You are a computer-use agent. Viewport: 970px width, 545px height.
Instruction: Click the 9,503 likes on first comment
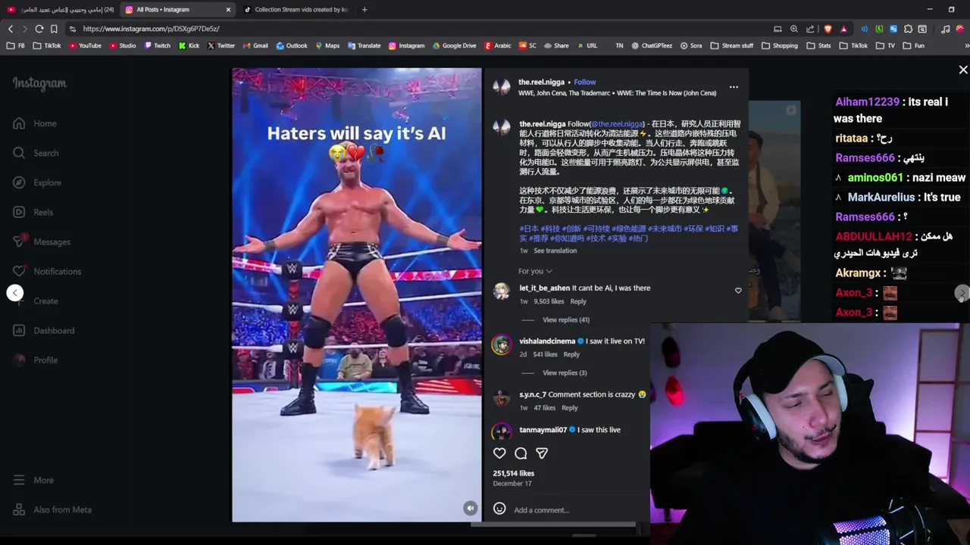pyautogui.click(x=549, y=301)
